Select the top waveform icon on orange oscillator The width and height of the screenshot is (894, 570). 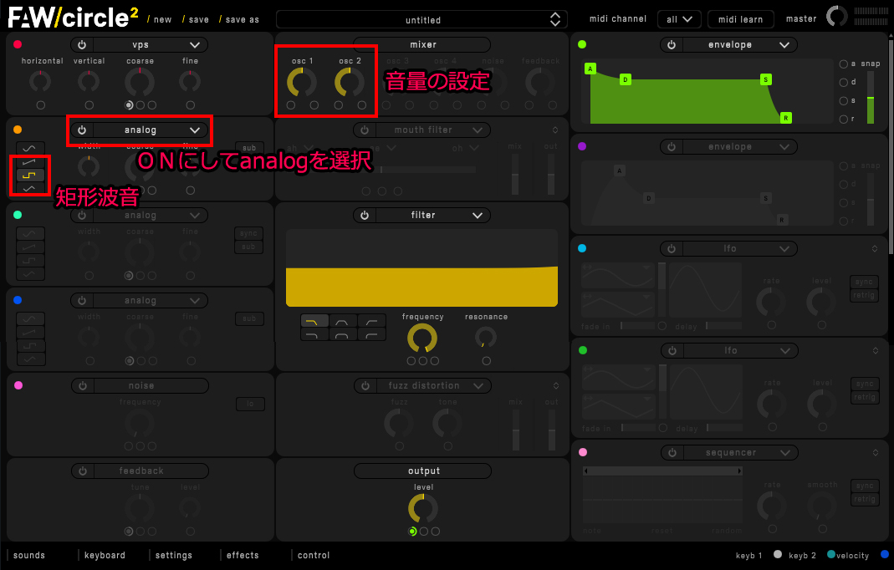[x=30, y=148]
